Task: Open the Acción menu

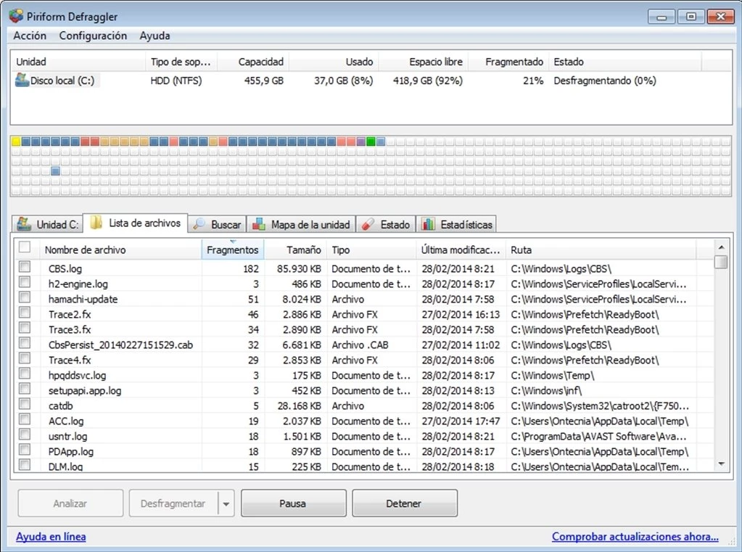Action: 30,36
